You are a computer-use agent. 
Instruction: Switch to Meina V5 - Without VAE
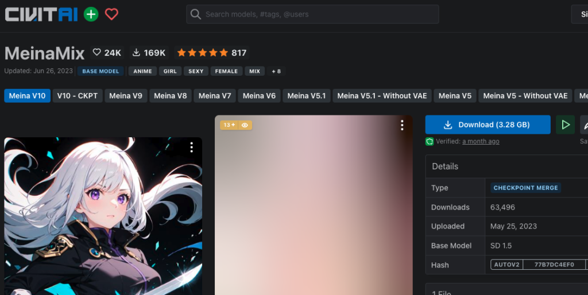525,96
